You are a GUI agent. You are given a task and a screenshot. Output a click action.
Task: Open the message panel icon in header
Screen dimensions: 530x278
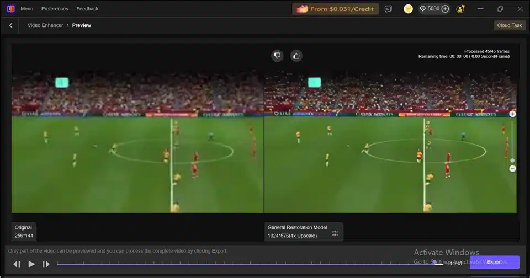(388, 9)
